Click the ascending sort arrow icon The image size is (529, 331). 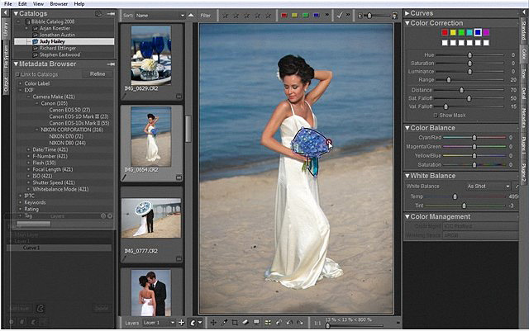point(191,15)
